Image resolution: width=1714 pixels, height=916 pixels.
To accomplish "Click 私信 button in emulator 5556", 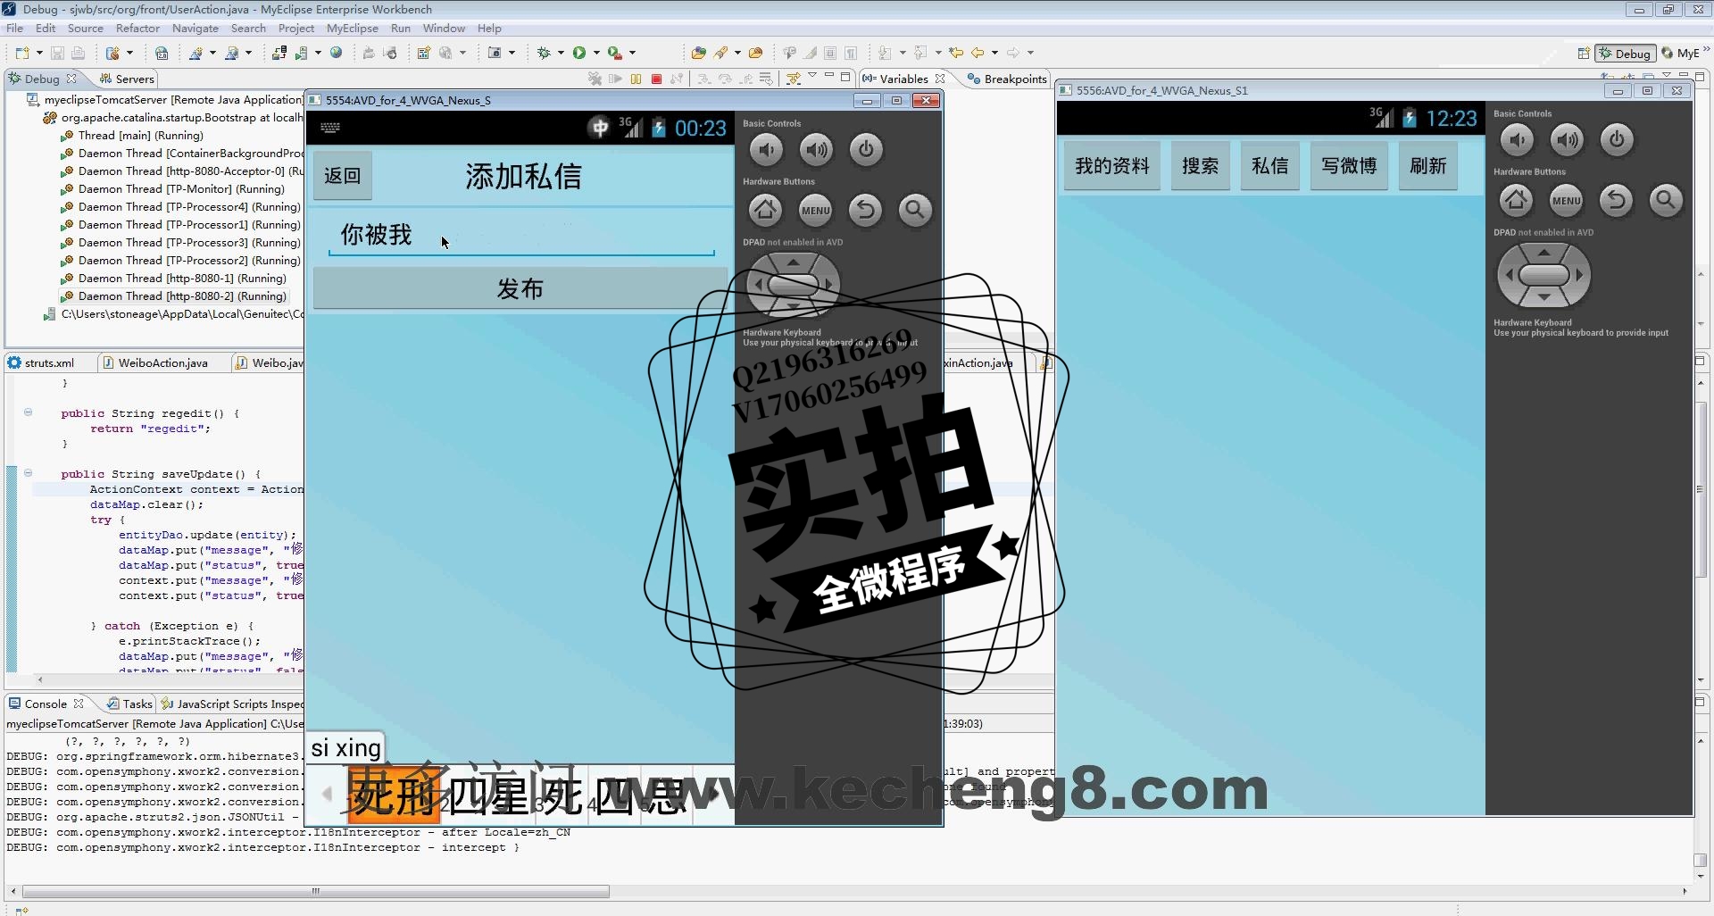I will coord(1270,166).
